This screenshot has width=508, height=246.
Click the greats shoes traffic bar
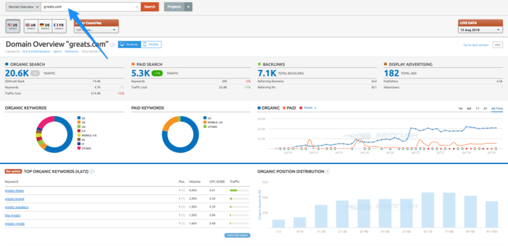(x=239, y=191)
